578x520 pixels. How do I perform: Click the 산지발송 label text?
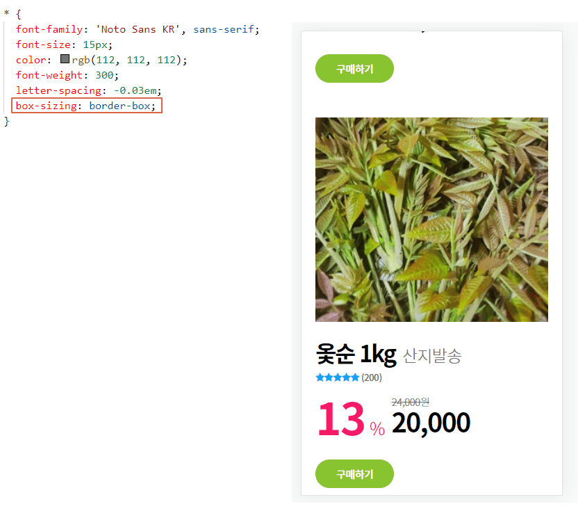pyautogui.click(x=432, y=356)
